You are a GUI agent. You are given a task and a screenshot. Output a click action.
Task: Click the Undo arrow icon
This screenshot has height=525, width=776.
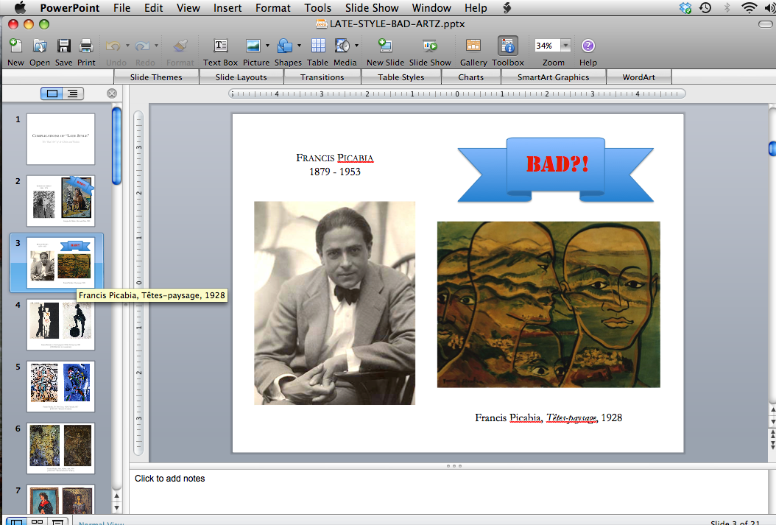point(113,46)
